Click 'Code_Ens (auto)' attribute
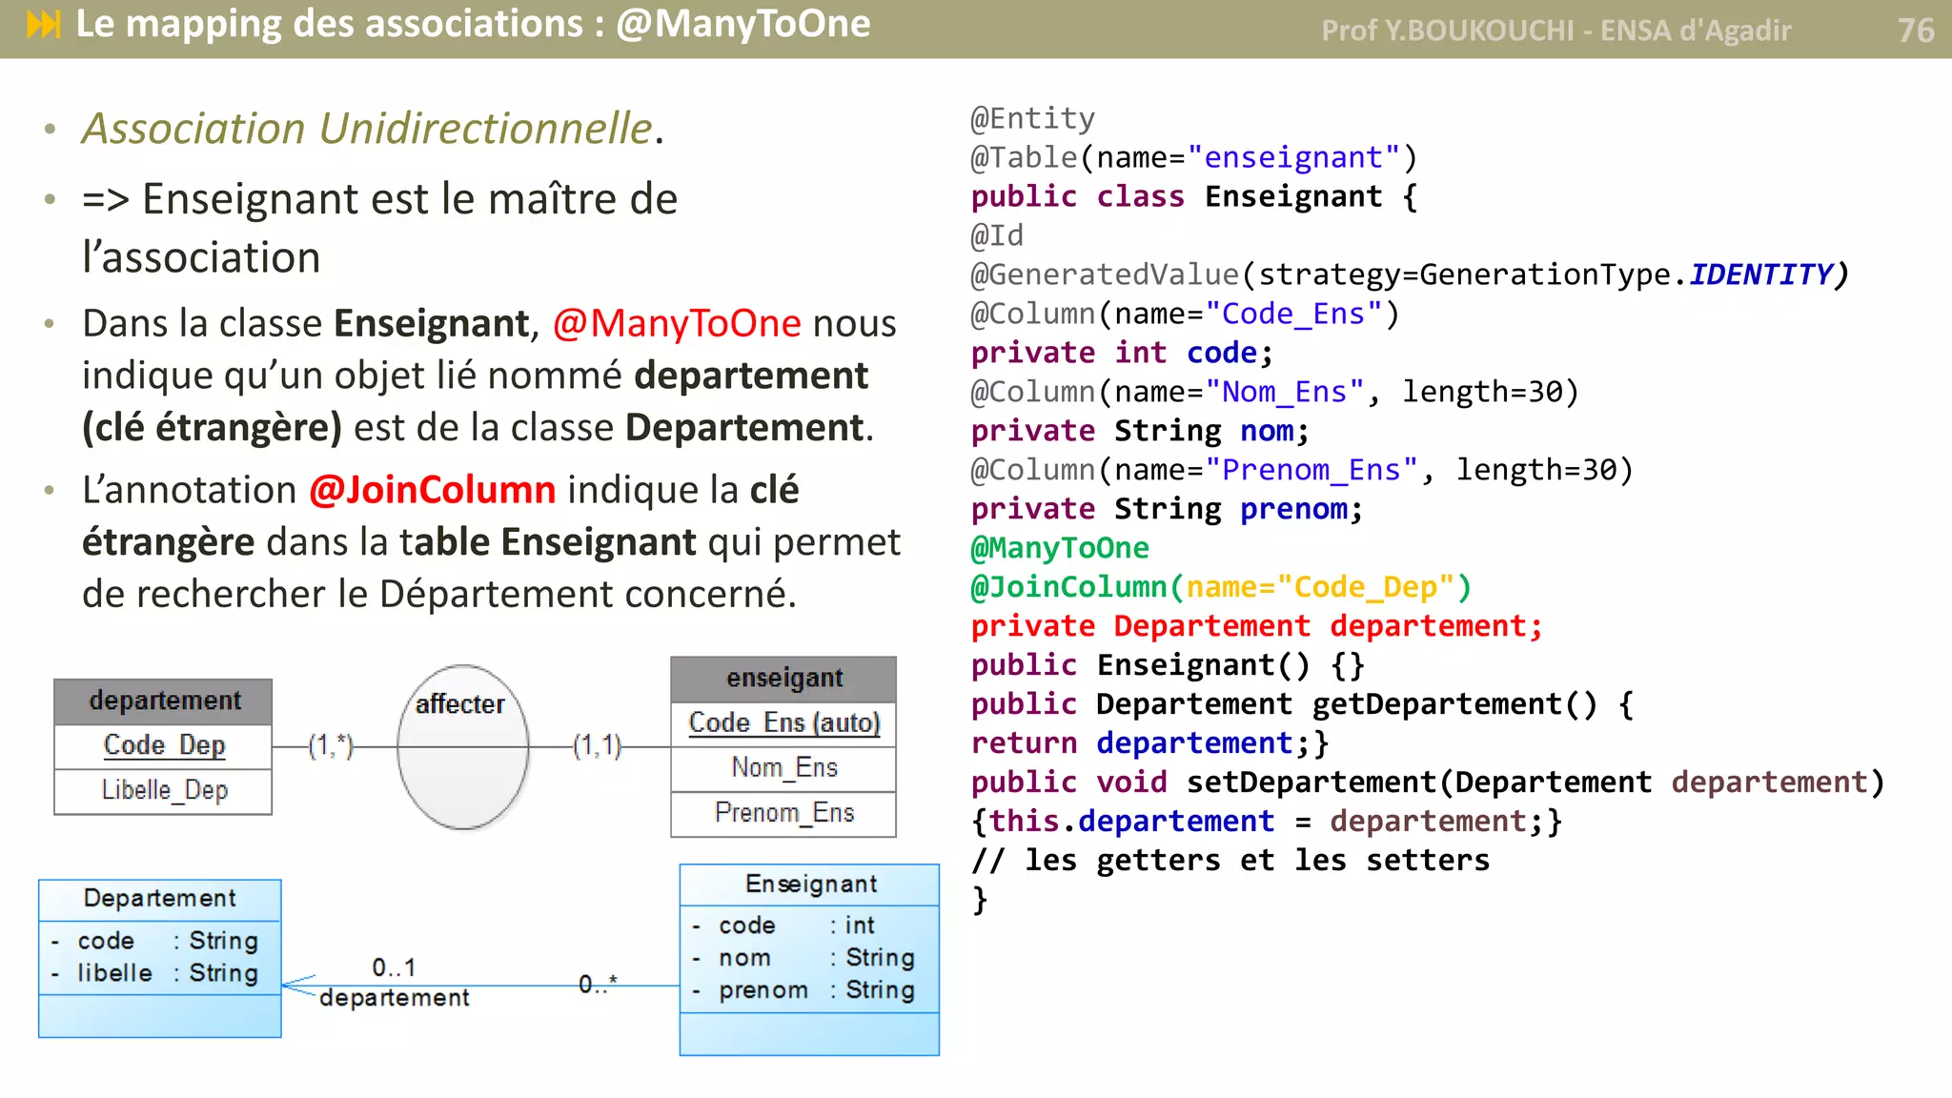Screen dimensions: 1952x1098 coord(783,723)
